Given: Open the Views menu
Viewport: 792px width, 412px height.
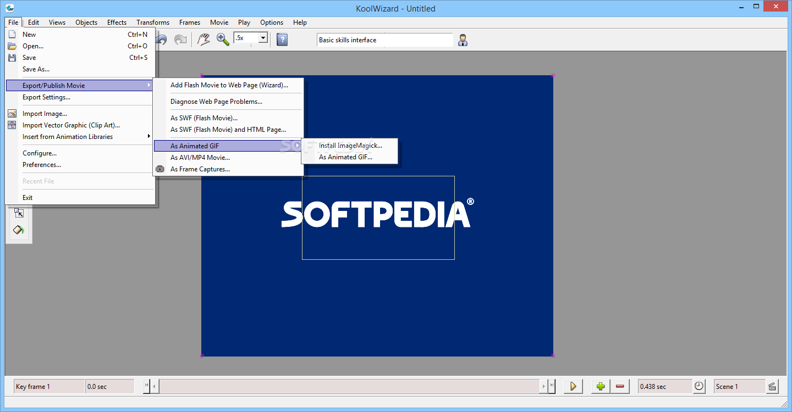Looking at the screenshot, I should 57,23.
